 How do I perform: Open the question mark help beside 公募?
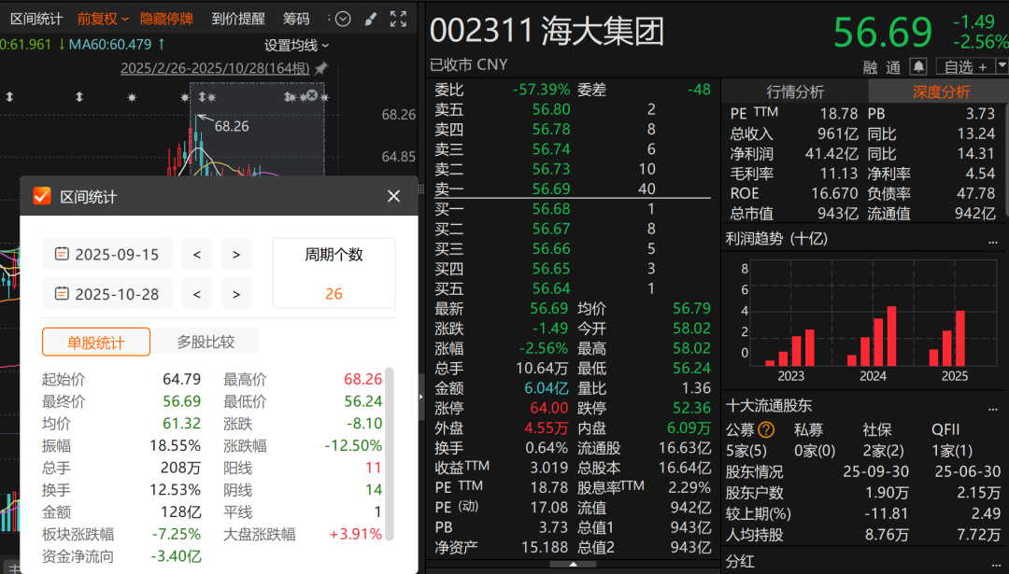click(x=766, y=429)
